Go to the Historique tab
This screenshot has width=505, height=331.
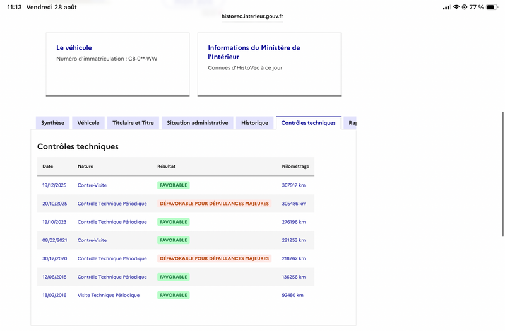coord(255,123)
